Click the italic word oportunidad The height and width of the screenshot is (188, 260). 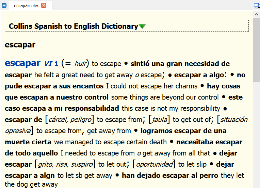click(155, 164)
